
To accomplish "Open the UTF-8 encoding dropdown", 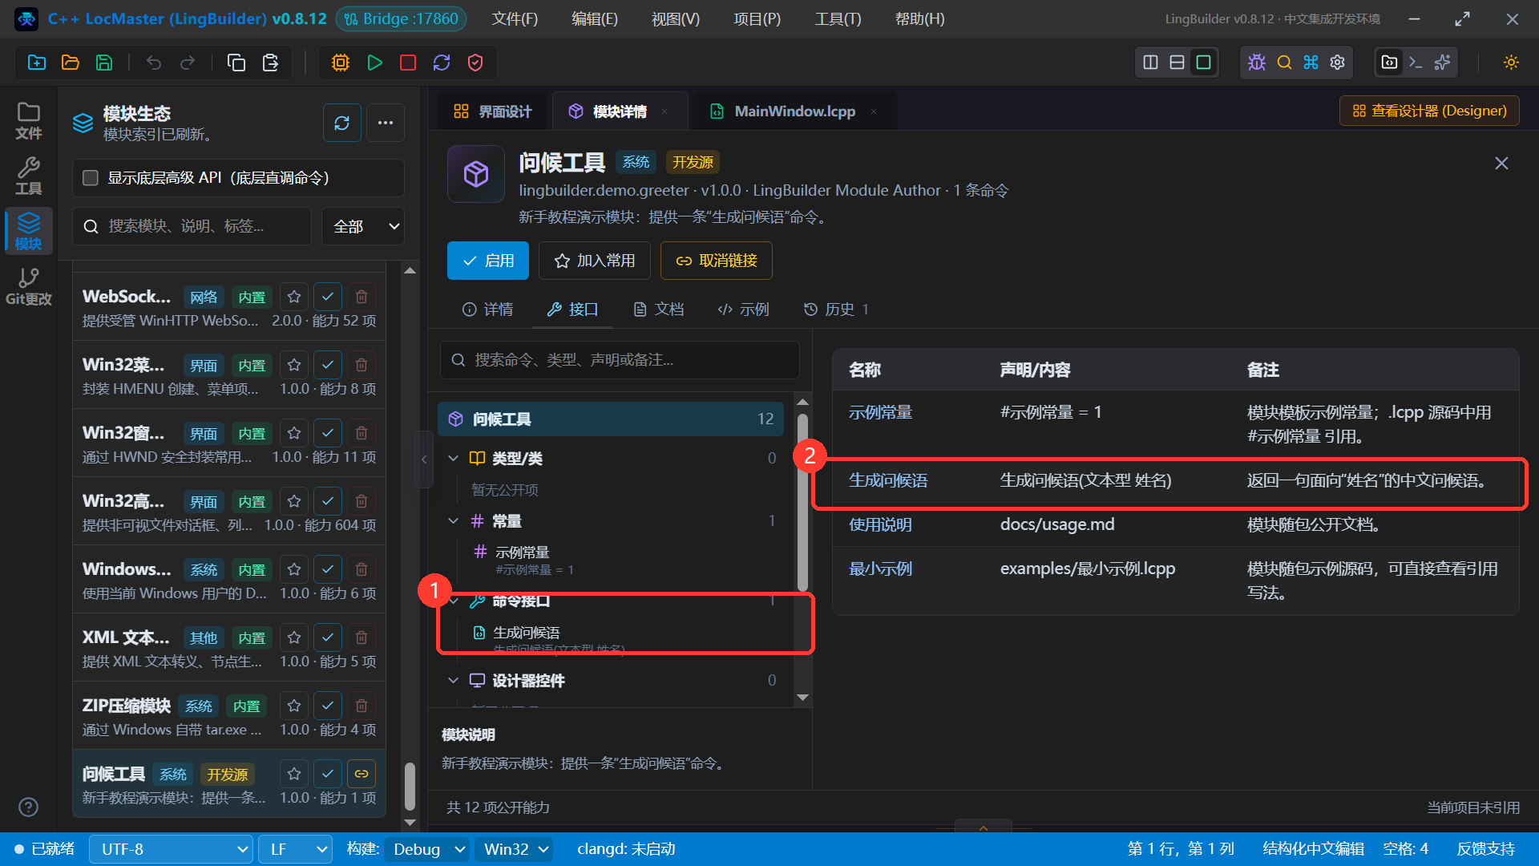I will 171,849.
